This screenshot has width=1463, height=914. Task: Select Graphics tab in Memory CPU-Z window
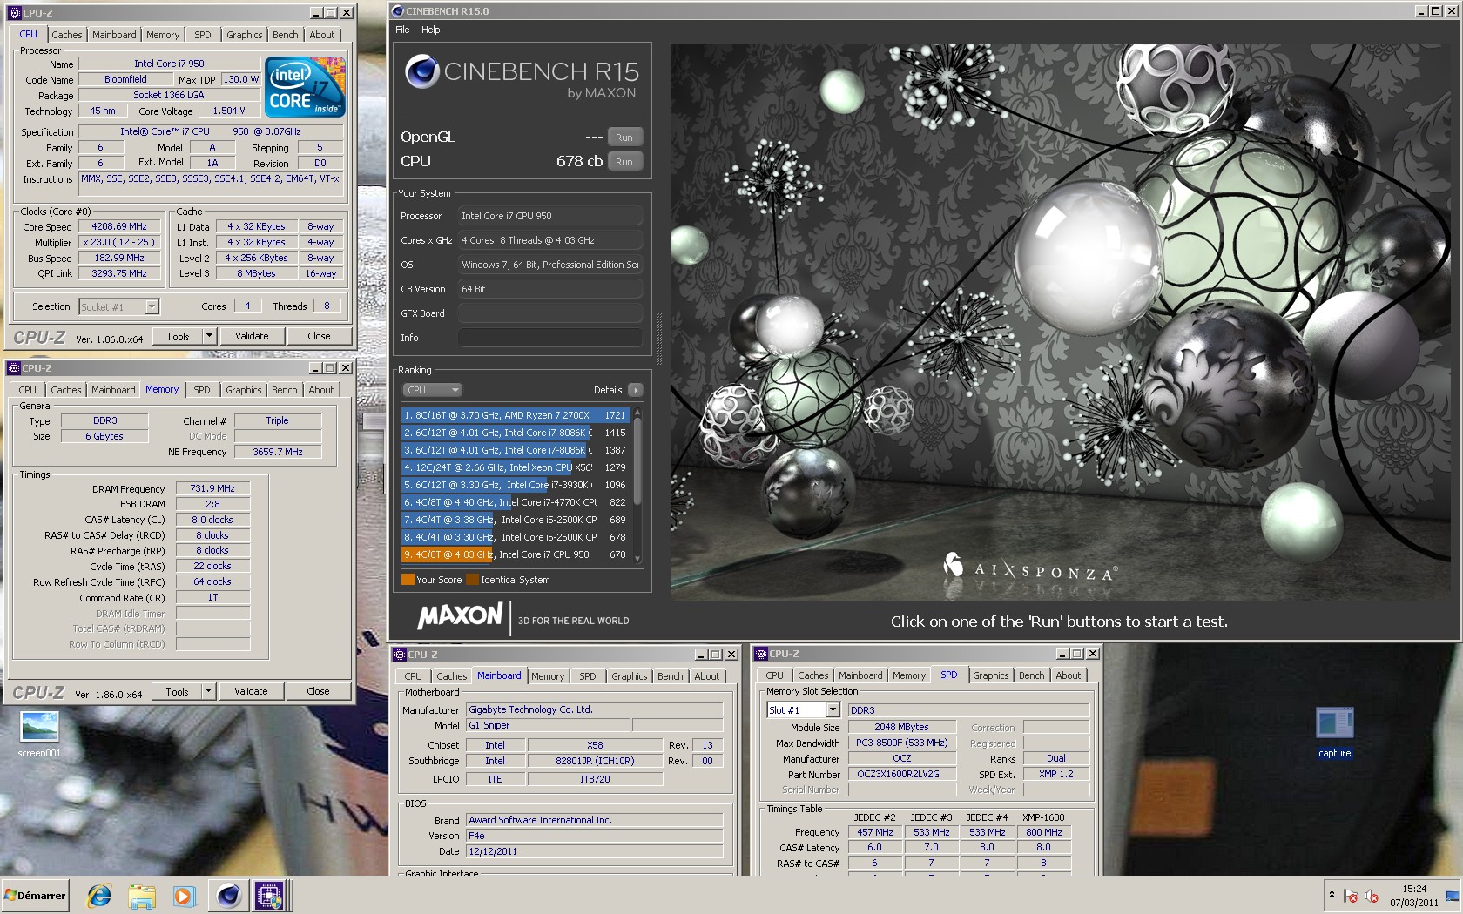244,390
